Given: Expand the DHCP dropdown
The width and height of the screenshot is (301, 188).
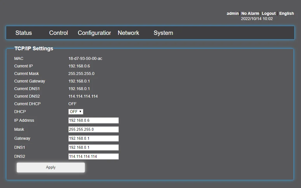Looking at the screenshot, I should tap(76, 112).
